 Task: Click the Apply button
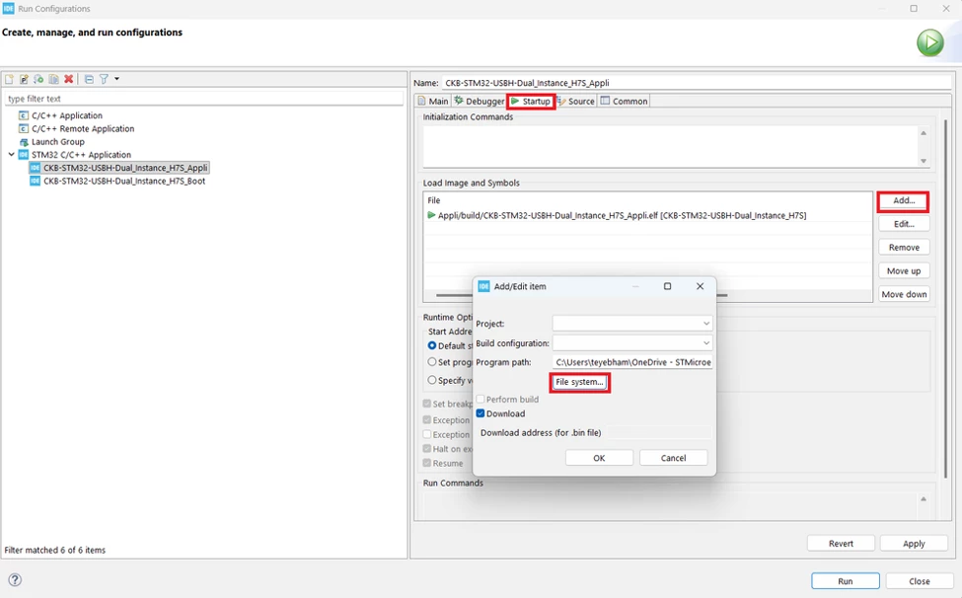[x=914, y=544]
